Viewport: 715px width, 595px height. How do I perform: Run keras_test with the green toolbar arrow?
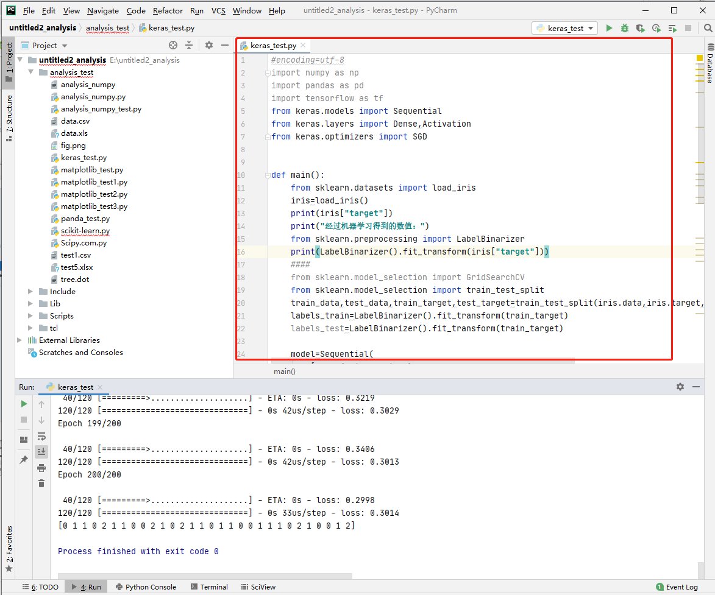click(x=609, y=28)
